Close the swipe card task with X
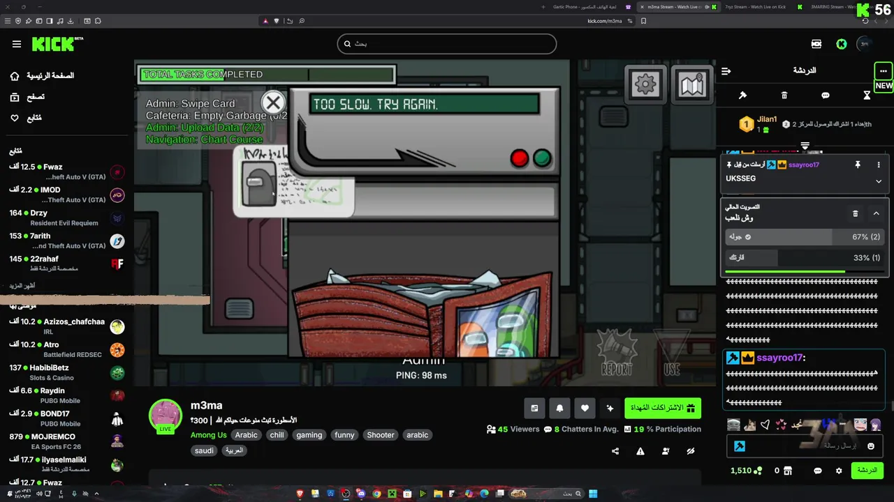 pos(273,102)
